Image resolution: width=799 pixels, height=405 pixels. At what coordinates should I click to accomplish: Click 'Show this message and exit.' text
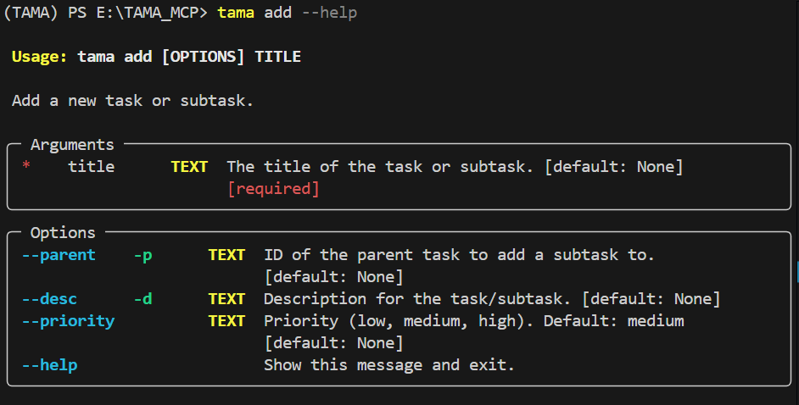[389, 365]
